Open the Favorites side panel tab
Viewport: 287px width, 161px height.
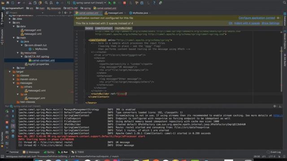[x=2, y=140]
